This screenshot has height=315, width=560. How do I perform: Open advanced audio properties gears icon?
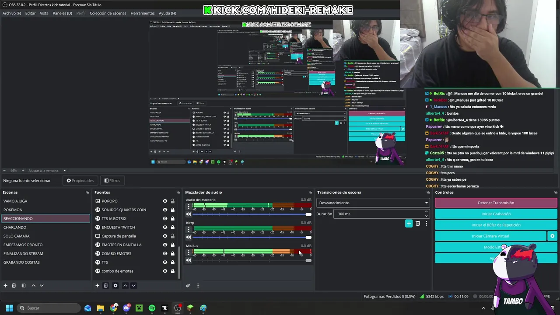[x=188, y=286]
